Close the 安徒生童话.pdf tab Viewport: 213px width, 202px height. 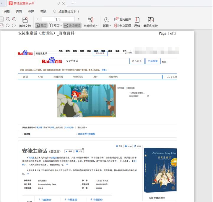(63, 3)
